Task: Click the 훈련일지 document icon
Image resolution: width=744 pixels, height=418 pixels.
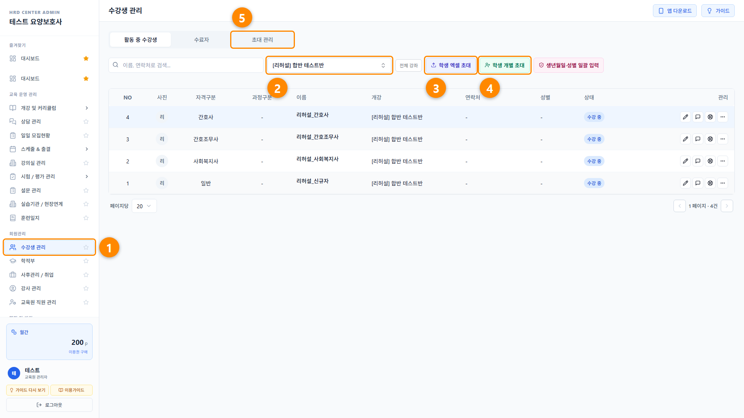Action: 13,218
